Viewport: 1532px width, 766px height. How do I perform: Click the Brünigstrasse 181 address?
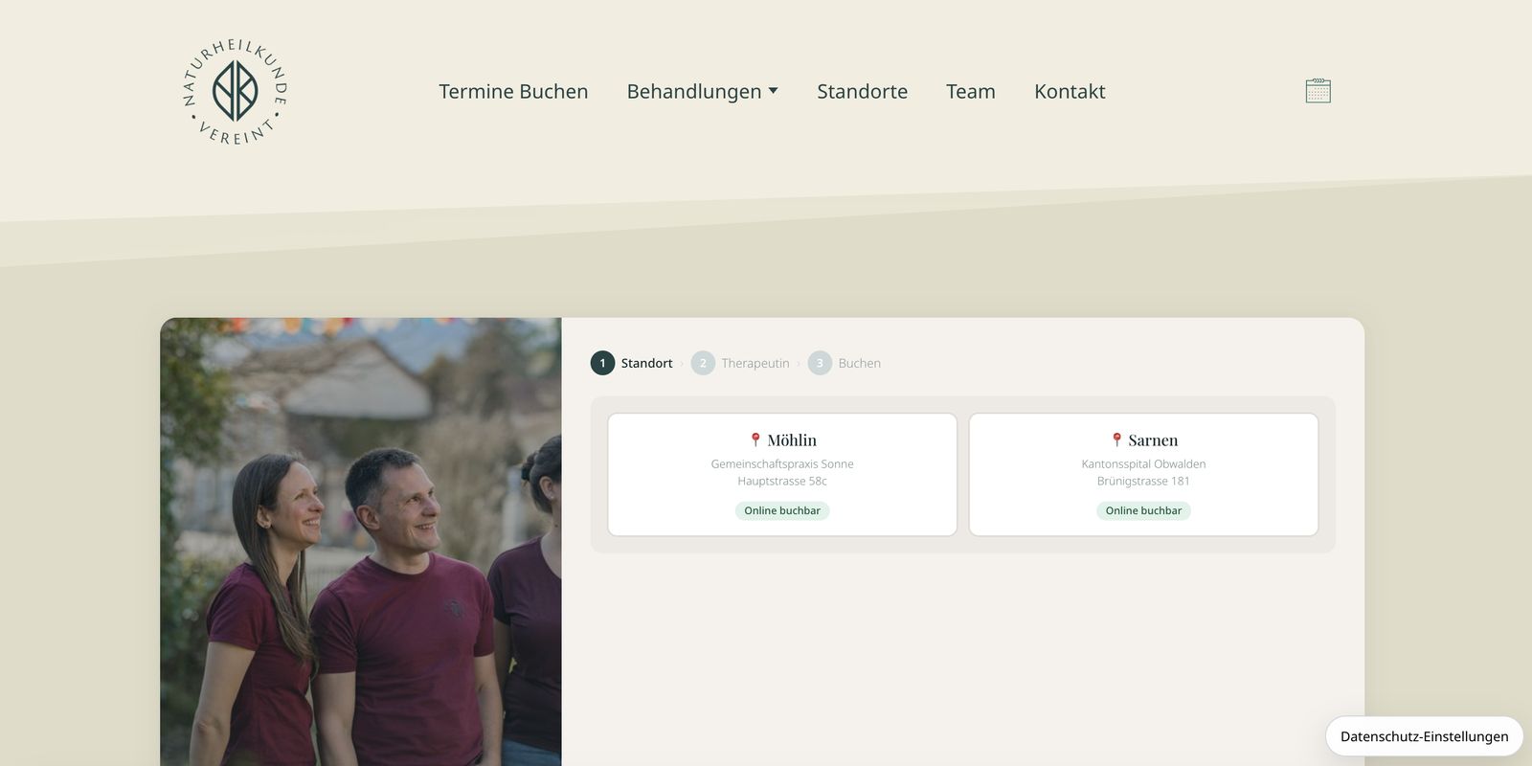tap(1143, 482)
